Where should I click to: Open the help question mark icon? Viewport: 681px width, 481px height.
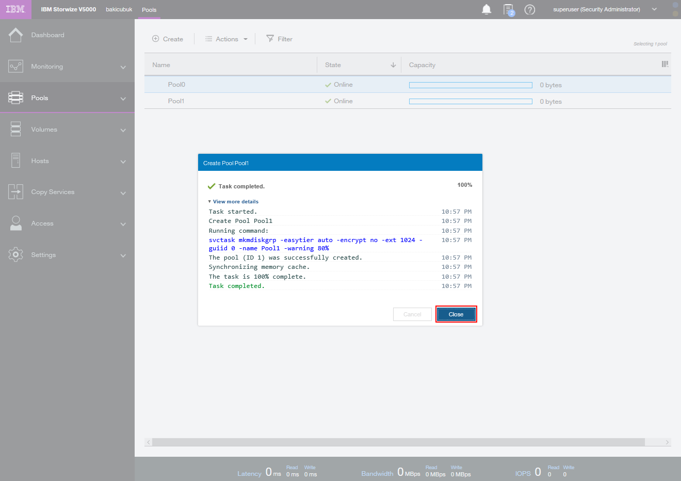529,10
